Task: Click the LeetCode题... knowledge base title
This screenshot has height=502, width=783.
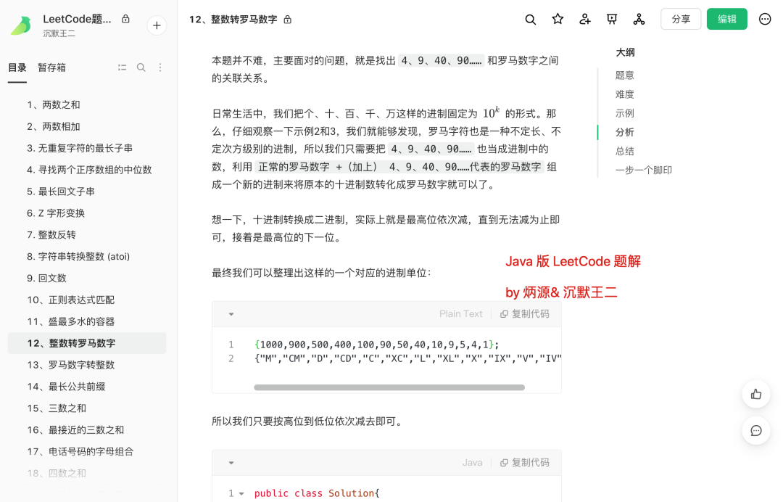Action: [x=77, y=19]
